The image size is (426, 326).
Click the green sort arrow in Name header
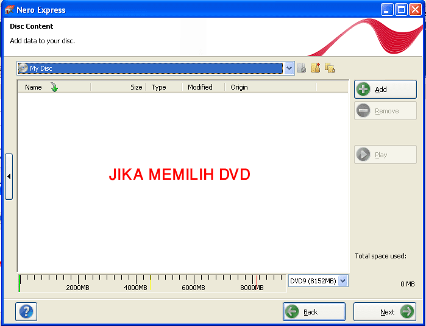[x=54, y=87]
